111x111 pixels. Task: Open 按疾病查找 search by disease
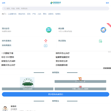[6, 45]
